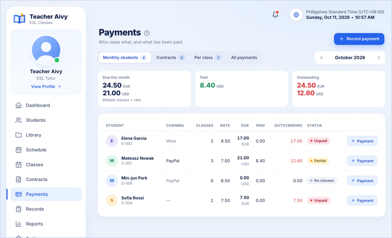Add payment for Mateusz Nowak

(362, 161)
